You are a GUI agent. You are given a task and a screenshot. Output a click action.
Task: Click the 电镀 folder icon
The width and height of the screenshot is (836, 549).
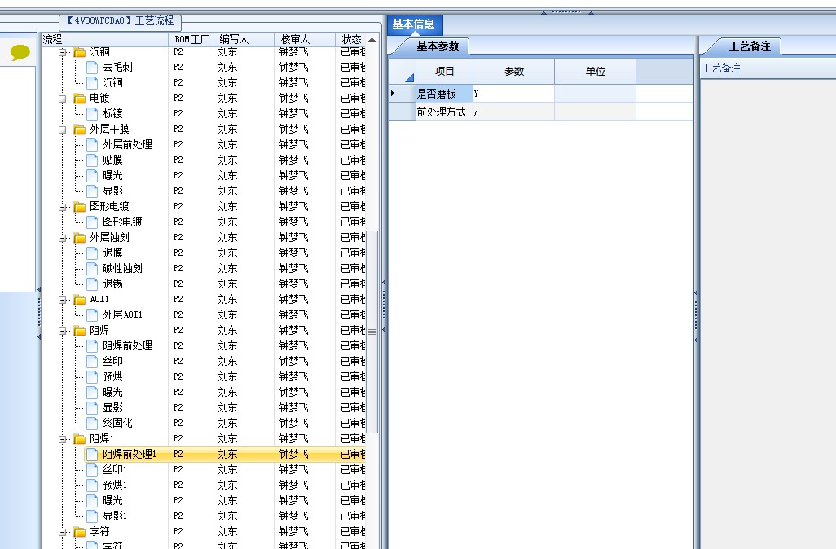pyautogui.click(x=79, y=99)
